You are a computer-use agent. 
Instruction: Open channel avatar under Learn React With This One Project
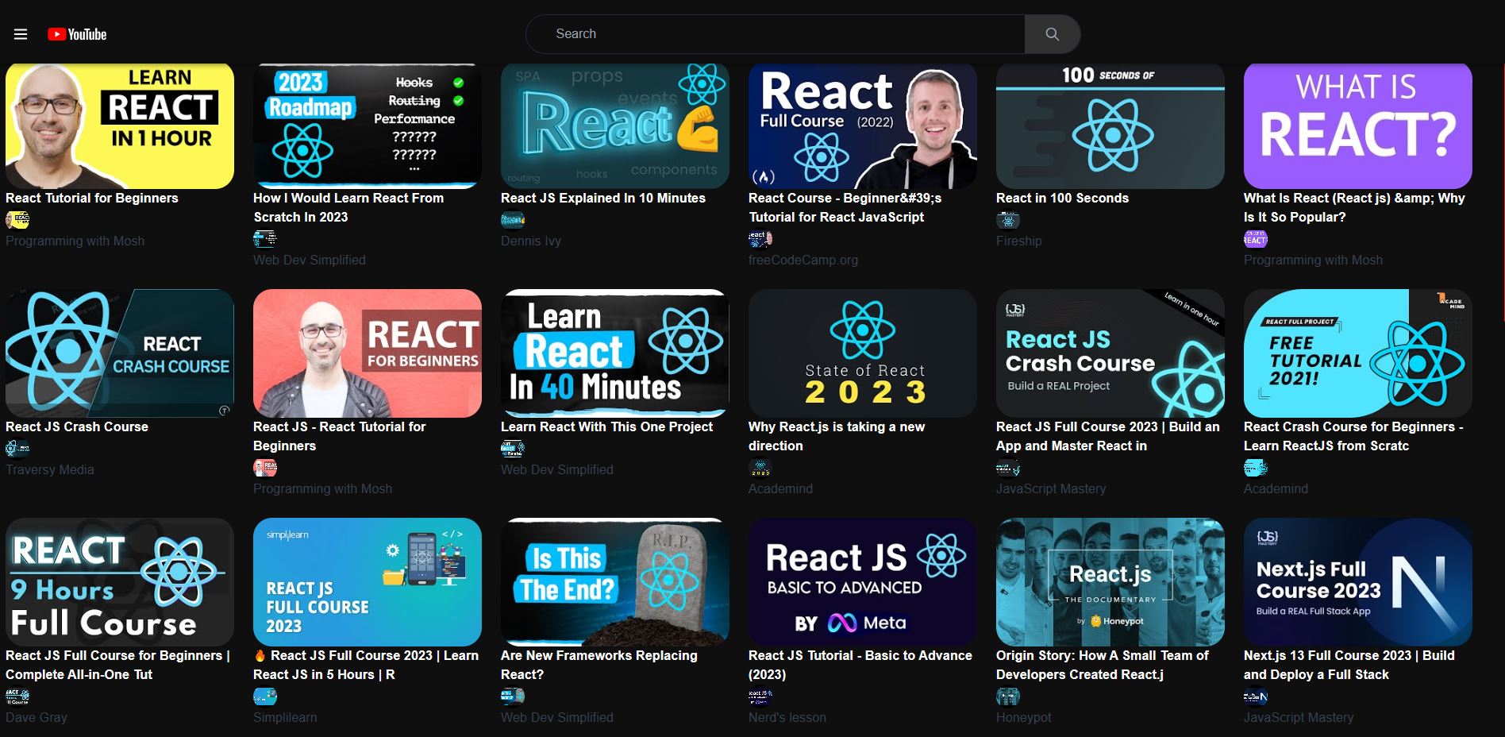tap(513, 449)
